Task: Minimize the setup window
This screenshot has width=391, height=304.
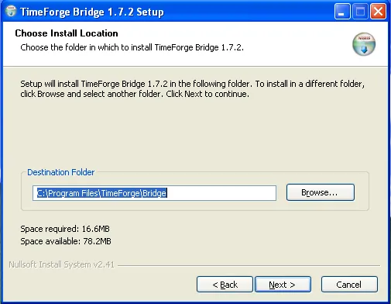Action: 342,12
